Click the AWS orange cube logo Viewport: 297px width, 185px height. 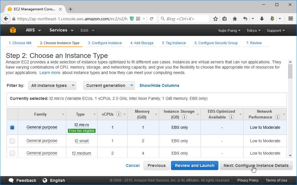point(13,30)
